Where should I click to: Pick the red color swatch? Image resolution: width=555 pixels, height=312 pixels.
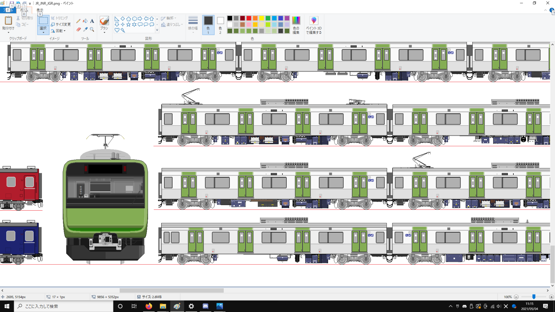(x=249, y=18)
